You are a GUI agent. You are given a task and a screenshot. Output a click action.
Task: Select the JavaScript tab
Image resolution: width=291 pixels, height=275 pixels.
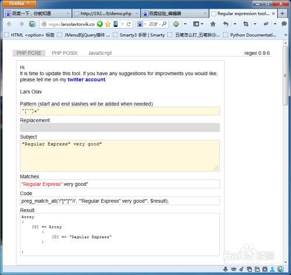tap(100, 53)
